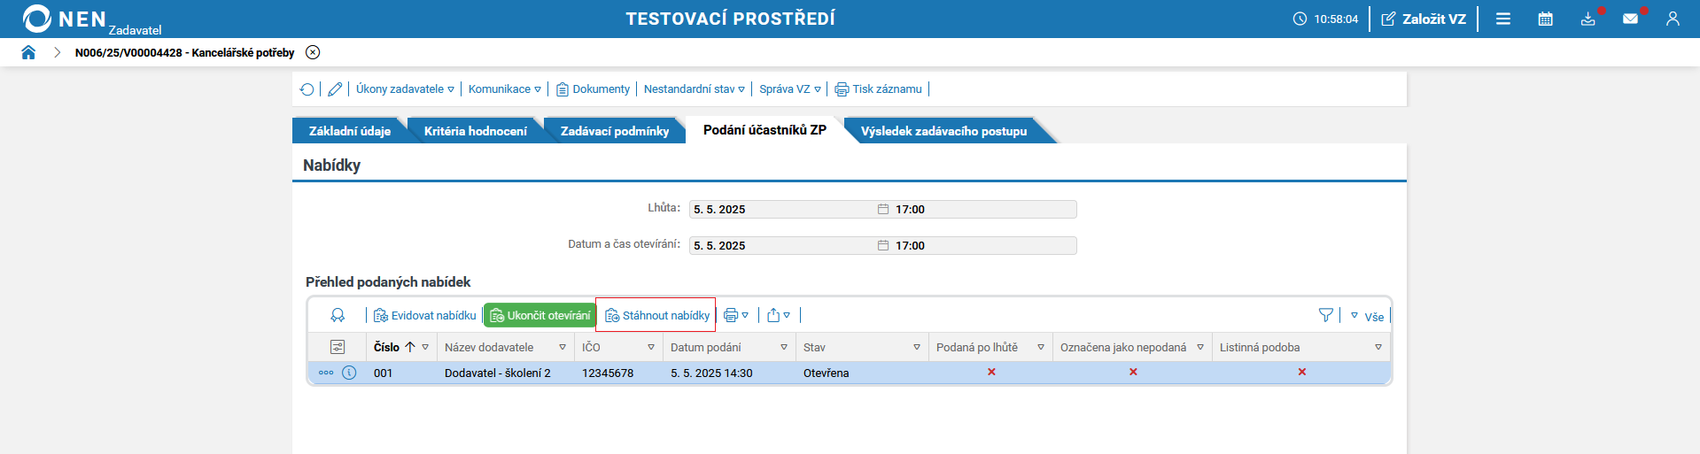Open the otevírání date calendar icon

[883, 246]
